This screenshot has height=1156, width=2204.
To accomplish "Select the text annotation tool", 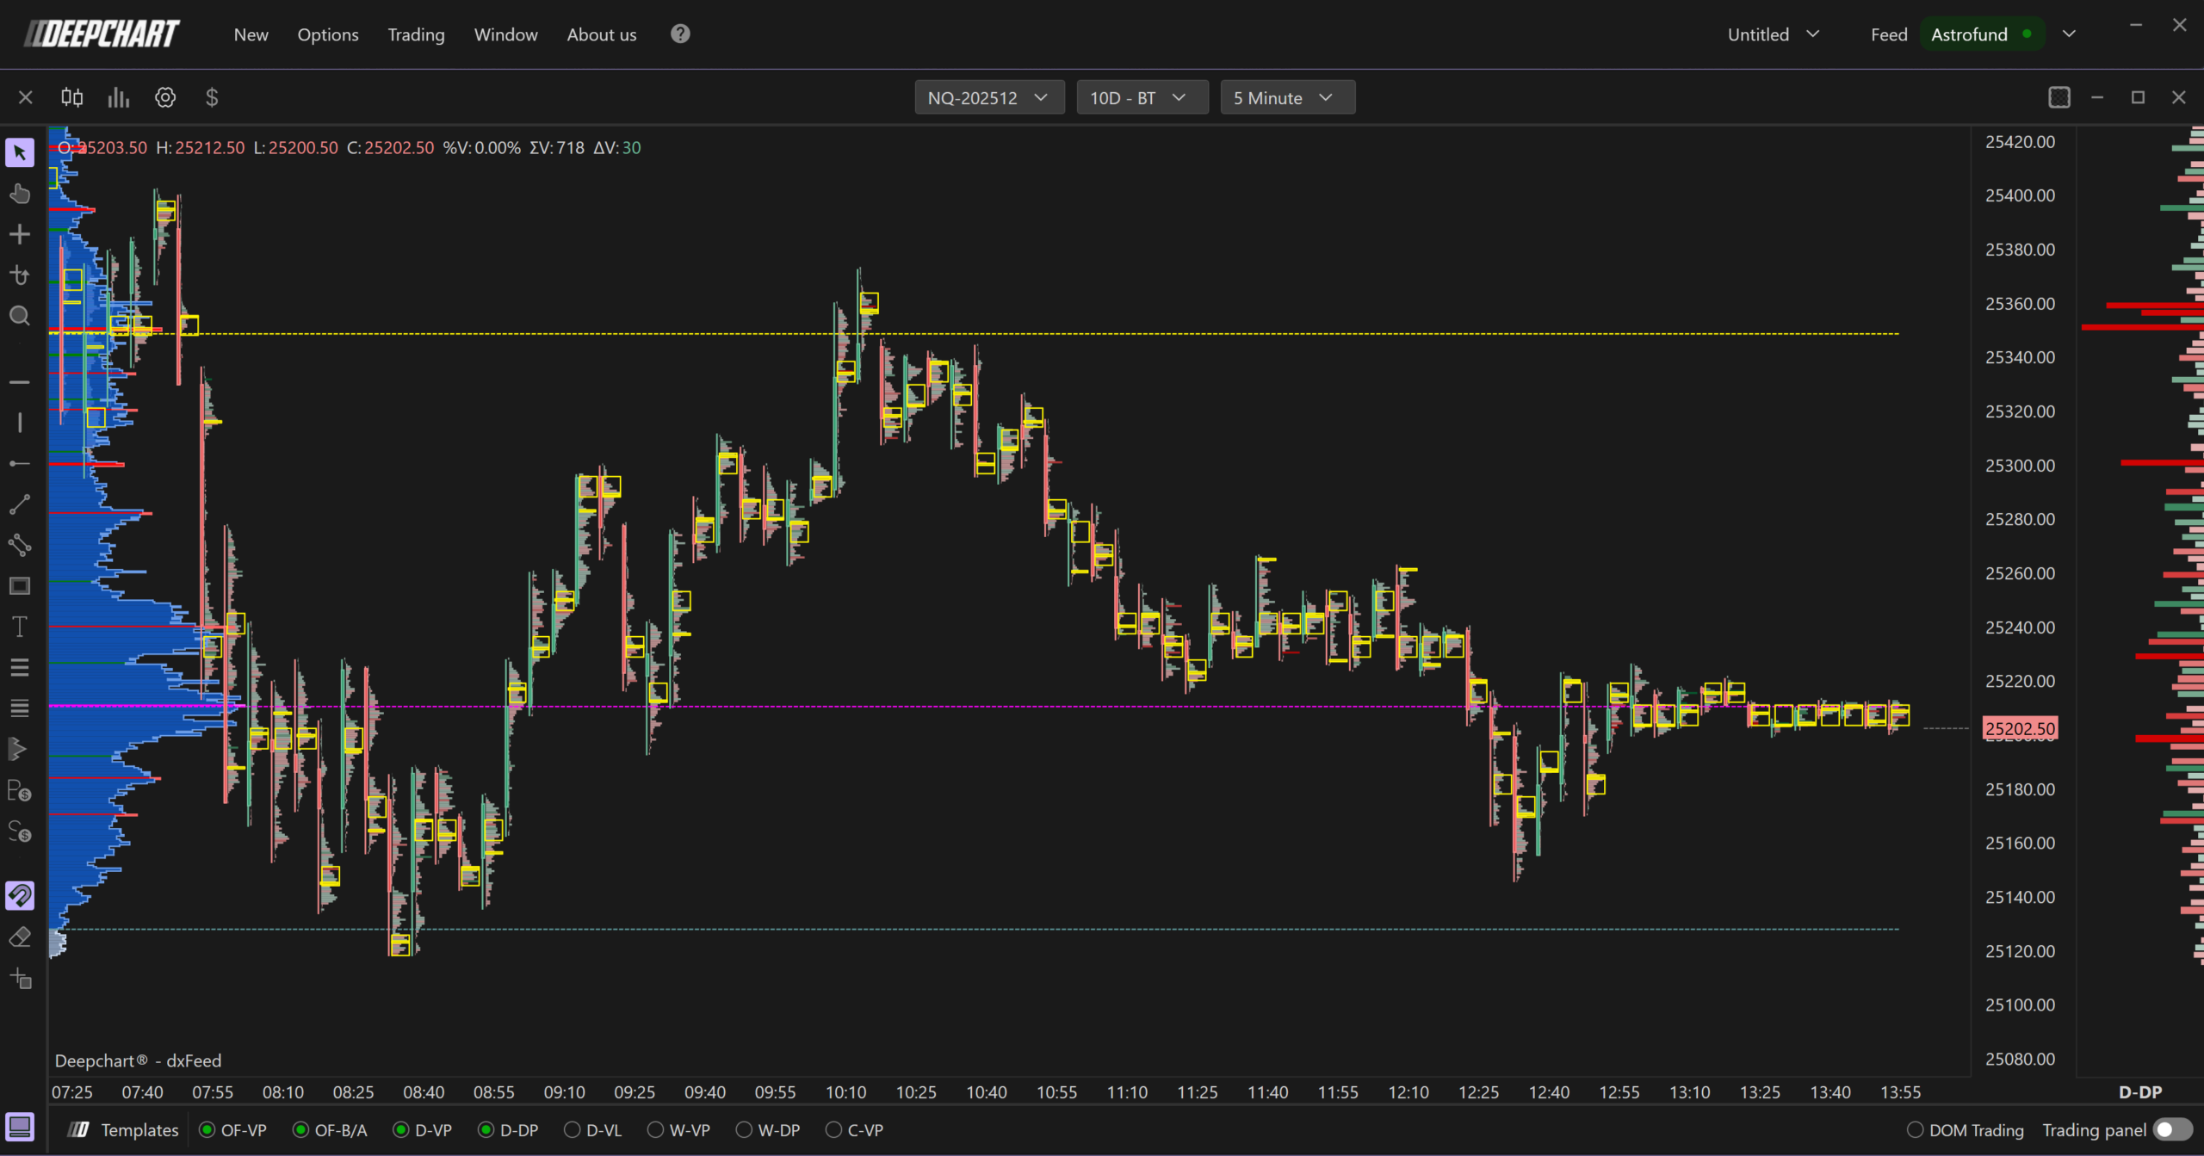I will coord(20,627).
